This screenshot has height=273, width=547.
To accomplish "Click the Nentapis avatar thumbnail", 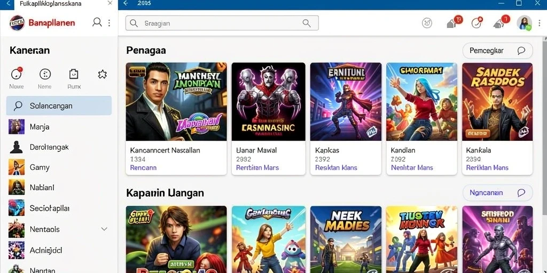I will click(x=17, y=229).
